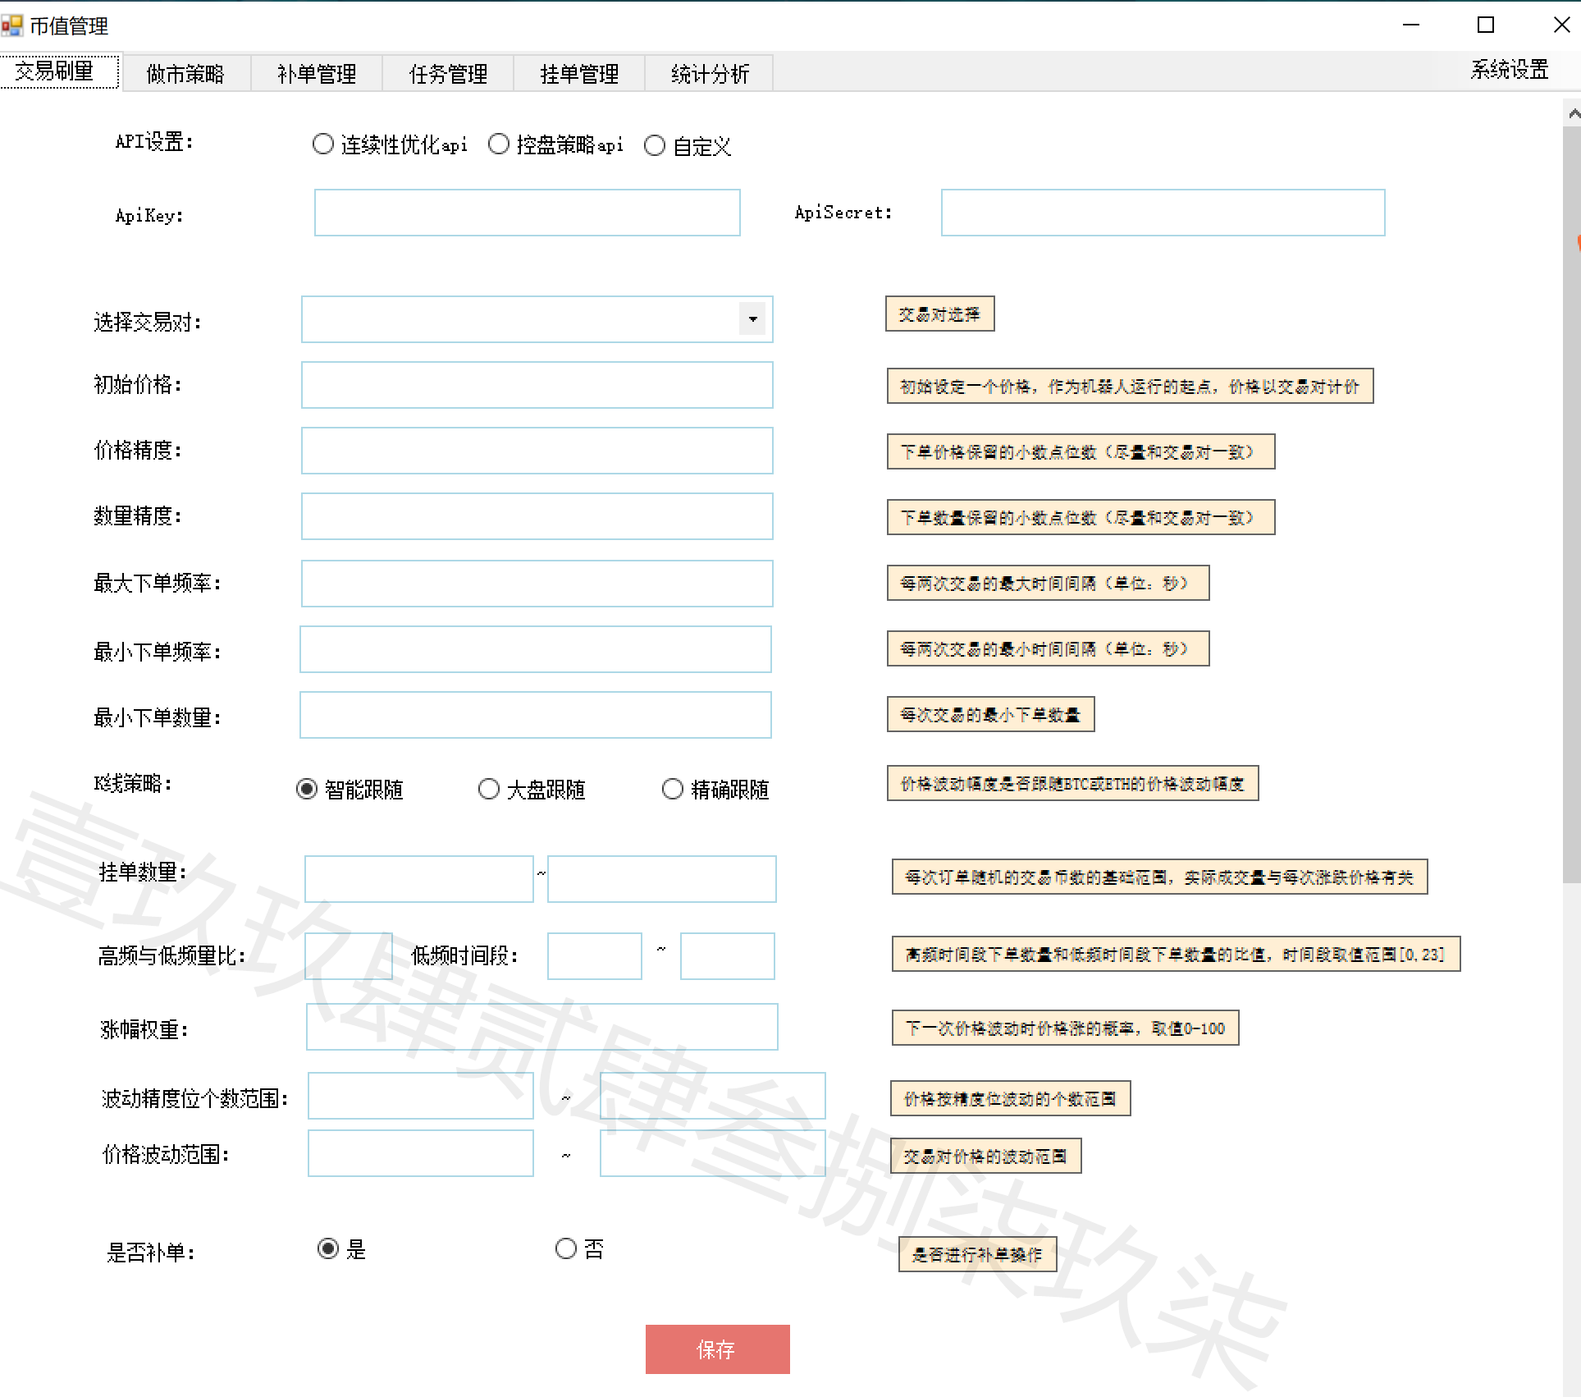Select 连续性优化api radio option
This screenshot has height=1397, width=1581.
pos(323,144)
